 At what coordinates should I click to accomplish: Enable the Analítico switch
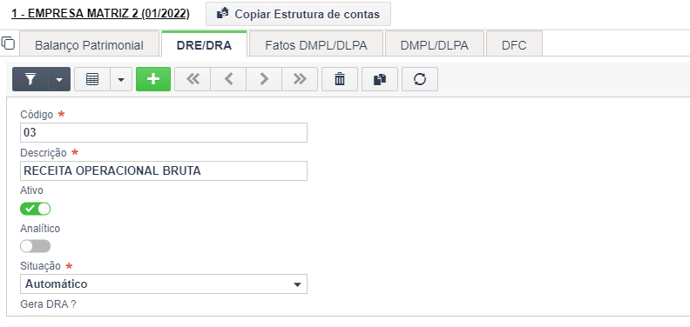tap(35, 246)
